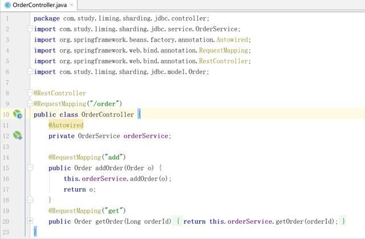
Task: Select the OrderController.java tab
Action: click(39, 5)
